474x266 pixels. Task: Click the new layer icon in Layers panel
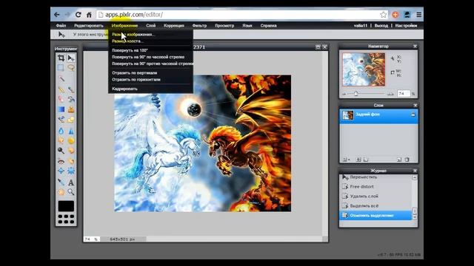[399, 160]
